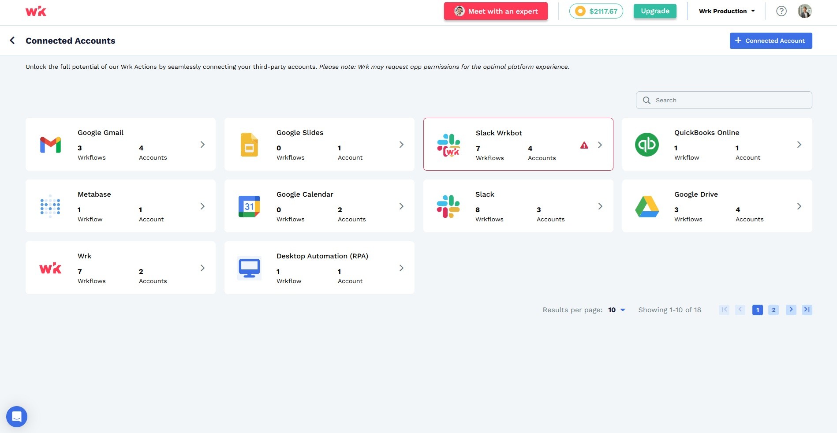Click the Google Gmail logo icon
The height and width of the screenshot is (433, 837).
point(50,145)
